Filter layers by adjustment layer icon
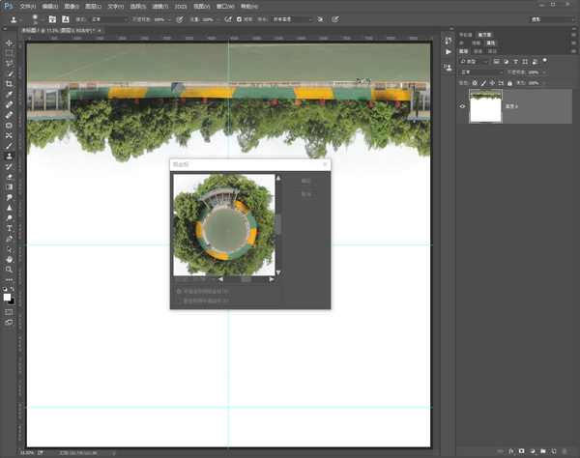Viewport: 580px width, 458px height. (506, 62)
